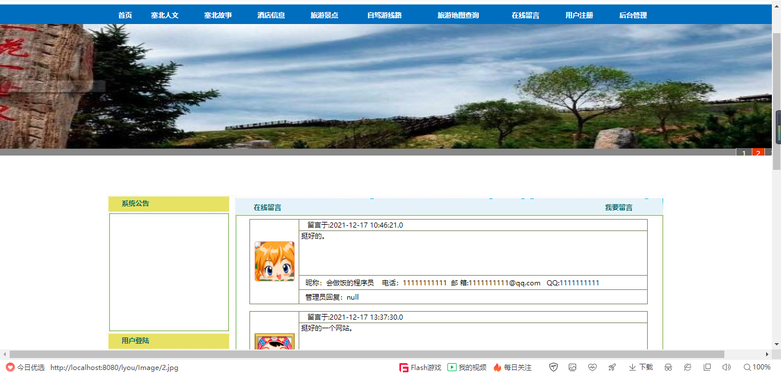The image size is (781, 374).
Task: Click the 我要留言 link
Action: point(619,208)
